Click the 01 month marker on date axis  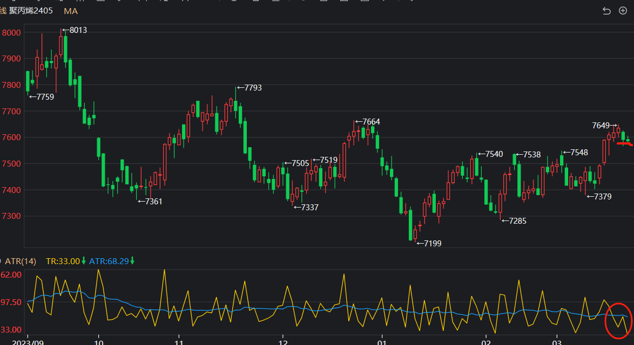coord(382,342)
